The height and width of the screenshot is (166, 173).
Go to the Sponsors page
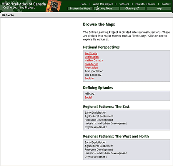124,4
